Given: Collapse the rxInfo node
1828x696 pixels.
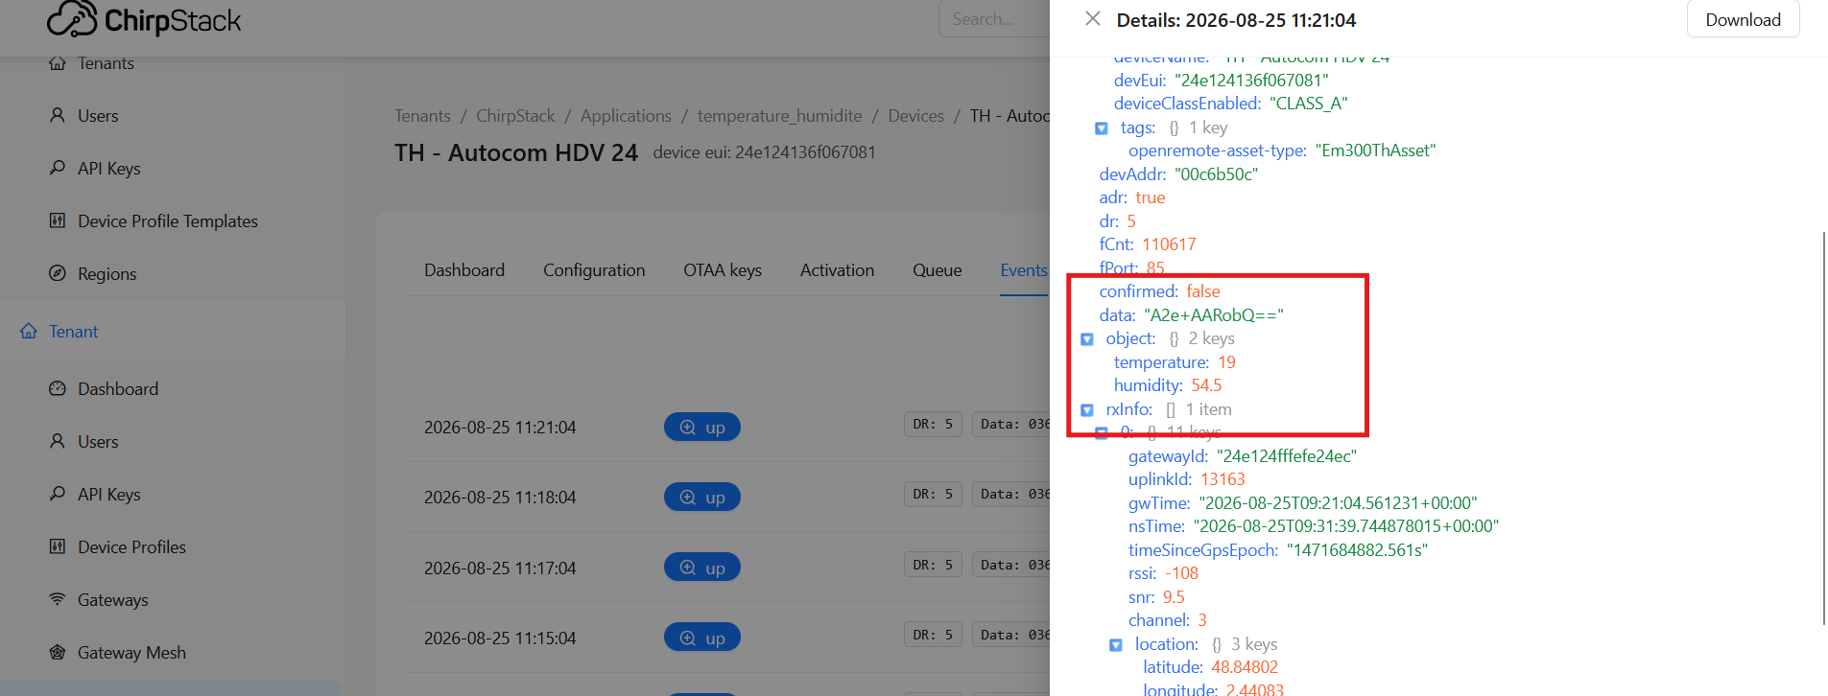Looking at the screenshot, I should 1087,409.
